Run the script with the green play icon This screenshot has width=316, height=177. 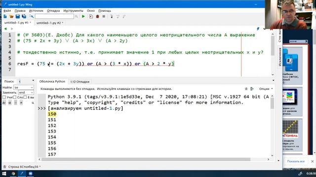(83, 16)
